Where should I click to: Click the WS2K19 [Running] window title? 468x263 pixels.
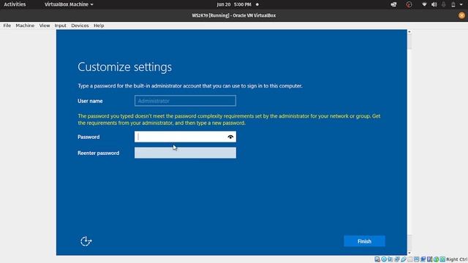pyautogui.click(x=234, y=15)
